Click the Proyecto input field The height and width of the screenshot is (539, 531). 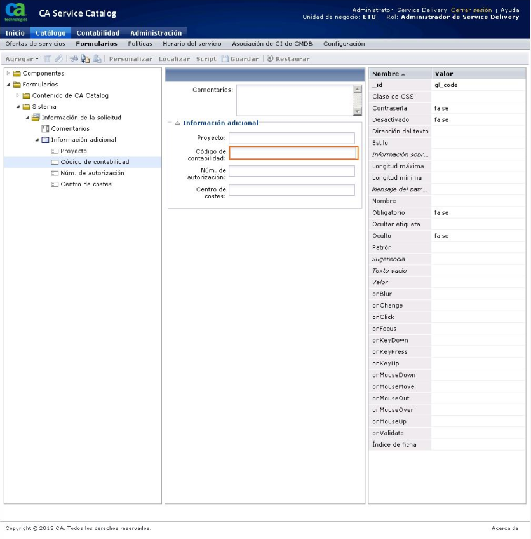pos(292,138)
